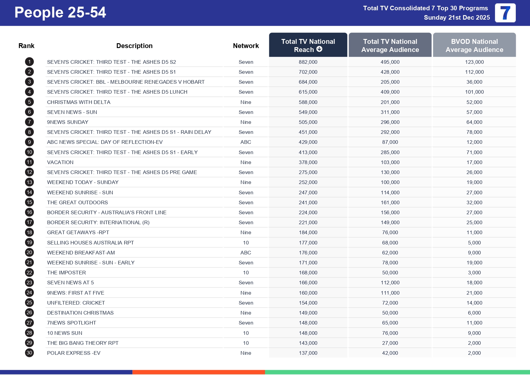
Task: Expand the Network column header
Action: [246, 45]
